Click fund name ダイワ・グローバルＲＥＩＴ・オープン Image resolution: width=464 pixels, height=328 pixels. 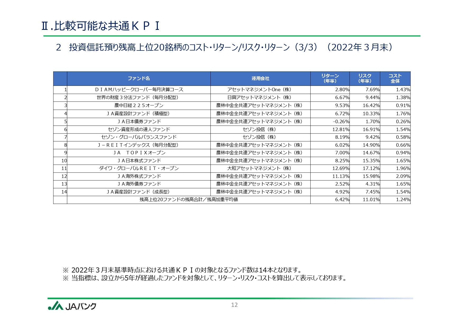[x=139, y=168]
